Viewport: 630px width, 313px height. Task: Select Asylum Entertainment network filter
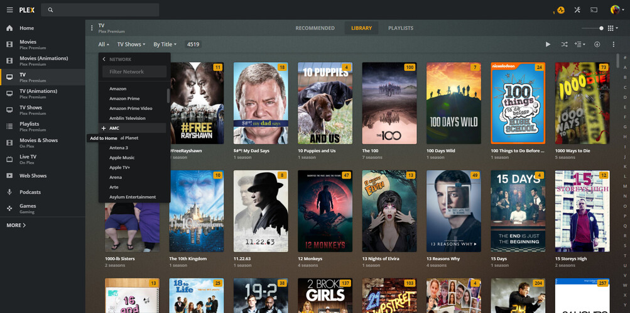[132, 197]
